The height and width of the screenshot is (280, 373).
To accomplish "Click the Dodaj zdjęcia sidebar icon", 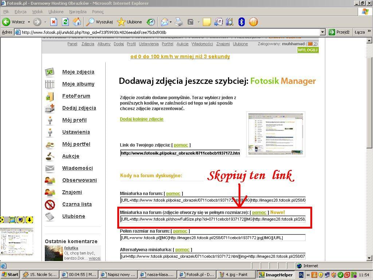I will pyautogui.click(x=50, y=108).
